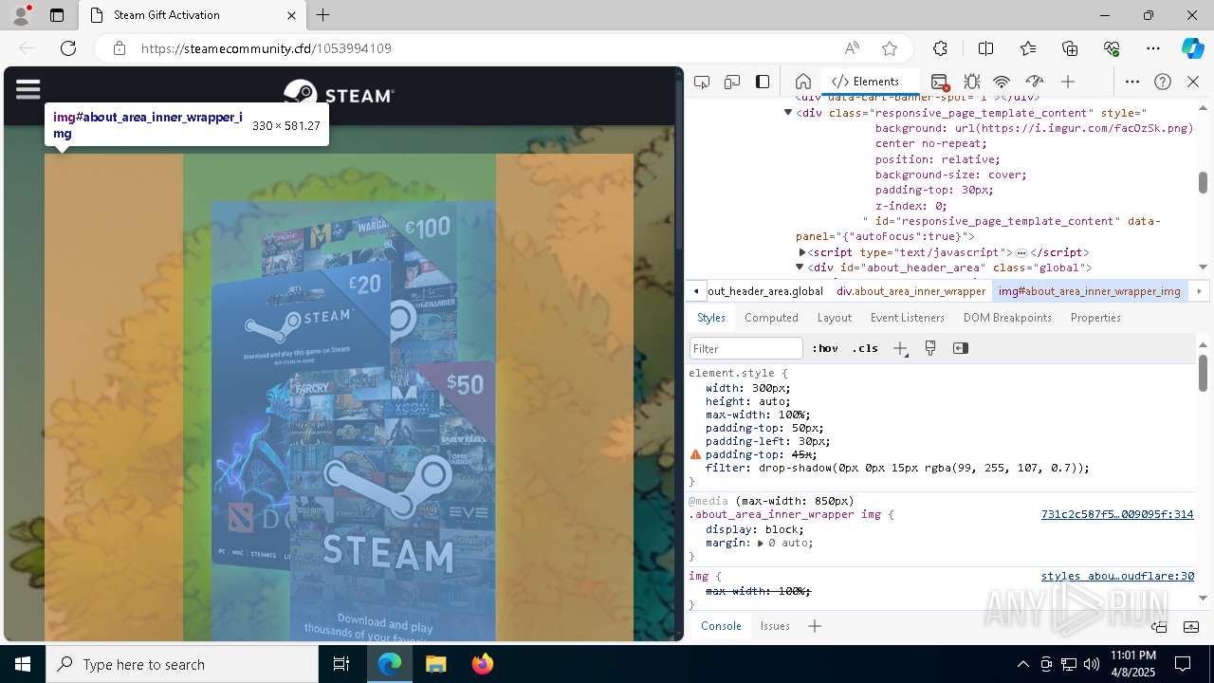
Task: Select img#about_area_inner_wrapper_img breadcrumb
Action: tap(1090, 291)
